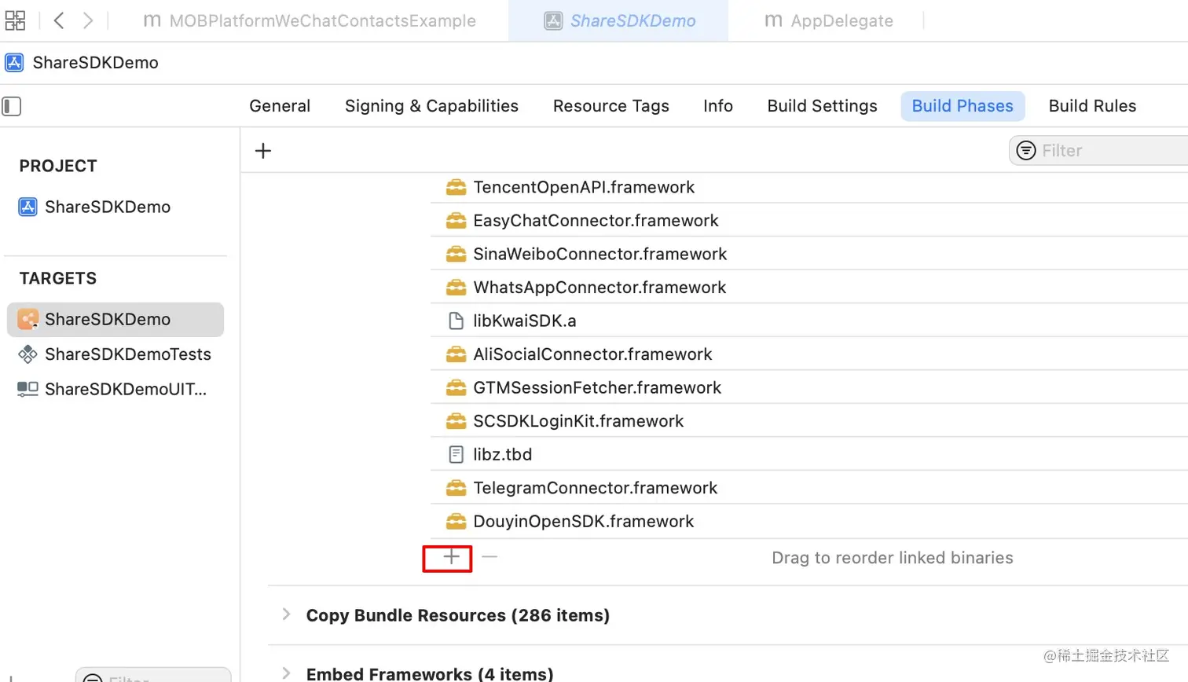The image size is (1188, 682).
Task: Open Signing & Capabilities tab
Action: point(431,106)
